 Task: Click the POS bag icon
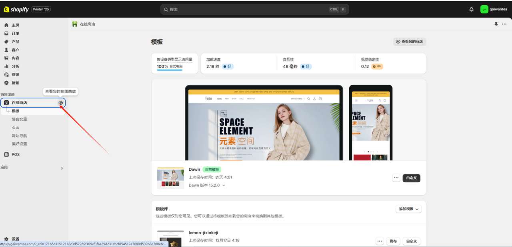(x=6, y=154)
